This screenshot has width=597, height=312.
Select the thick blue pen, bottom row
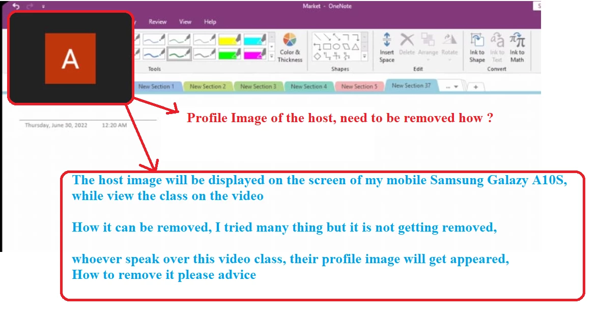tap(154, 54)
